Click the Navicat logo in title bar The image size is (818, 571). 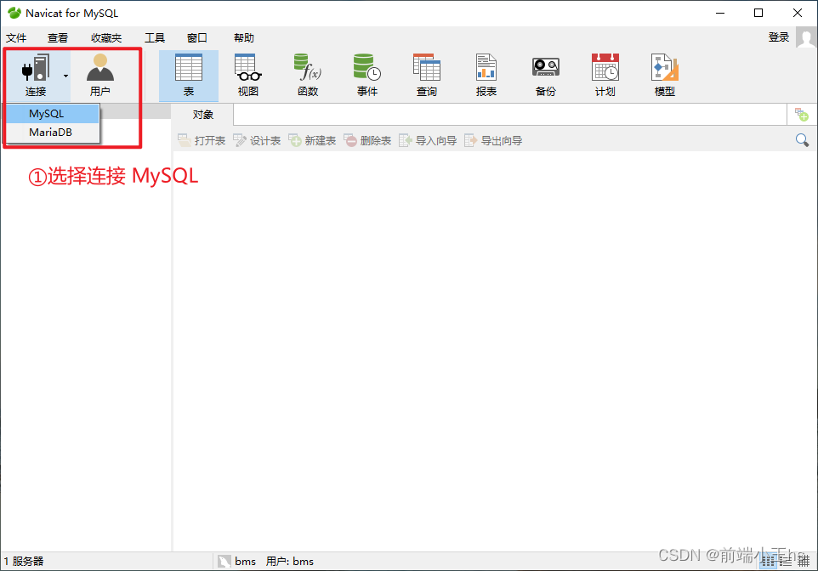click(x=14, y=13)
